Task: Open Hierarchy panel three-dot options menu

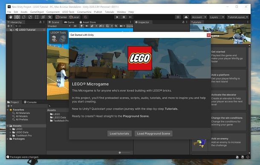Action: click(44, 22)
